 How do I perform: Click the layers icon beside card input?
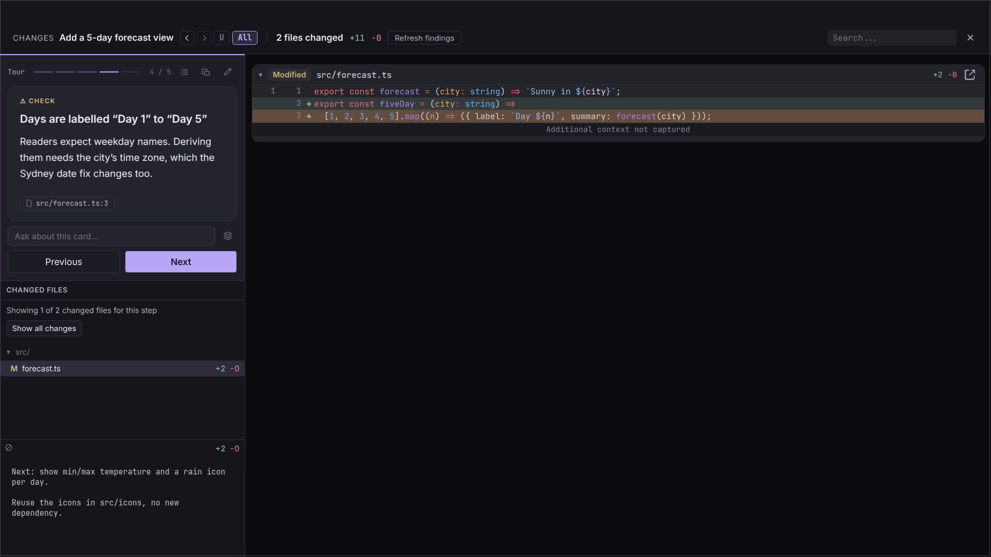click(228, 236)
